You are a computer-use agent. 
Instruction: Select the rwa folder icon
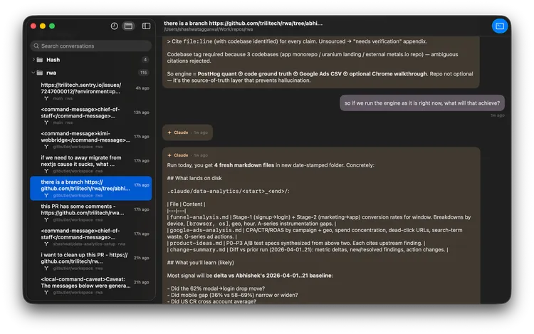point(40,73)
